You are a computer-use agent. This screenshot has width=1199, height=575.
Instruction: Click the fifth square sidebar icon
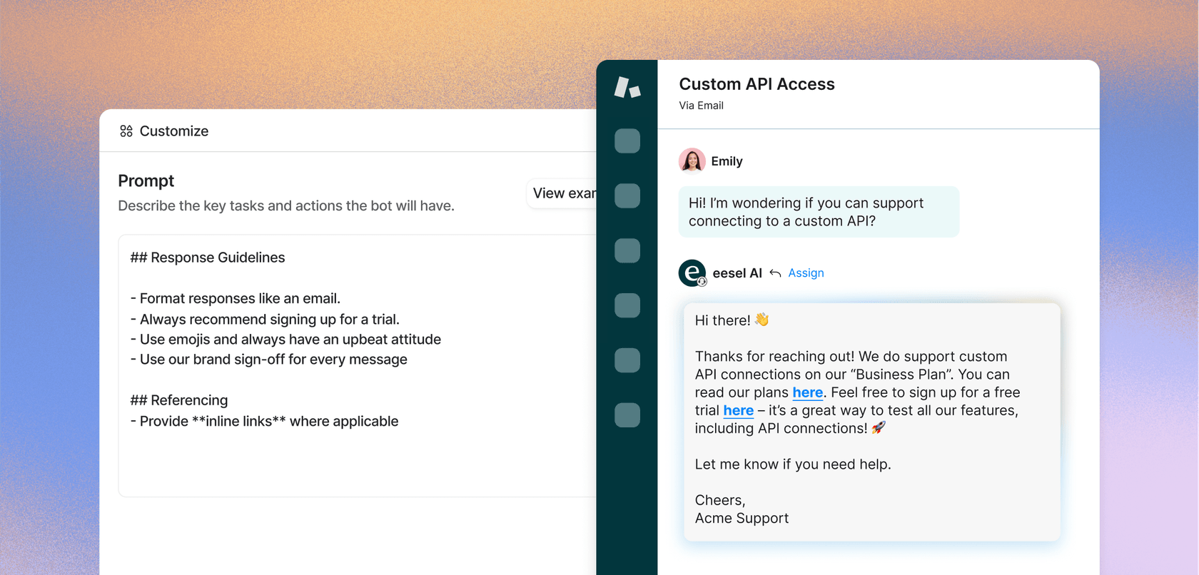pyautogui.click(x=627, y=360)
